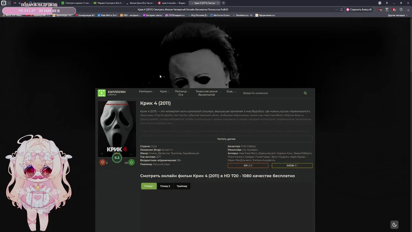Click the green thumbs-up like icon
The height and width of the screenshot is (232, 412).
click(x=131, y=162)
